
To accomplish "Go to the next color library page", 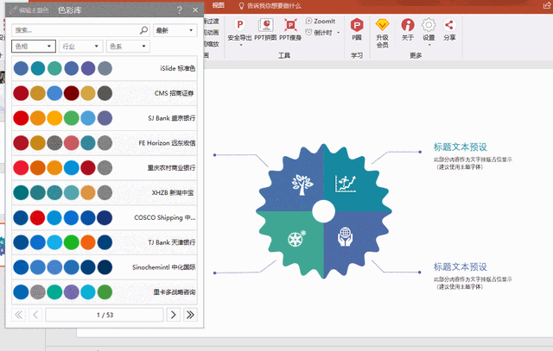I will point(173,315).
